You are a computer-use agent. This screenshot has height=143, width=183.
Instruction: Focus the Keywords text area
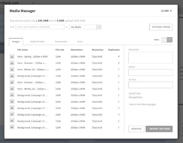click(150, 58)
